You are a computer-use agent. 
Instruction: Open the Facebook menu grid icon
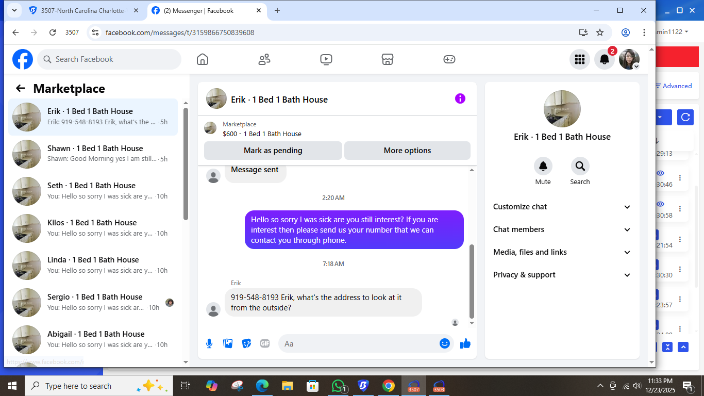(x=580, y=59)
